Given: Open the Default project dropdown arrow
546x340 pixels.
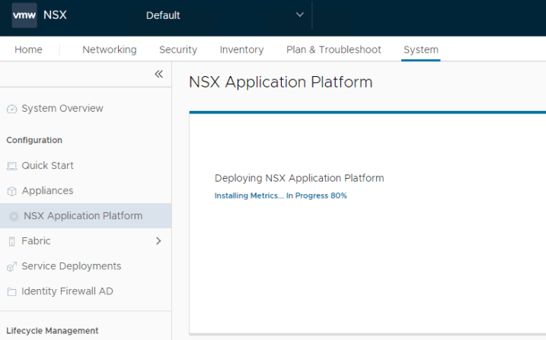Looking at the screenshot, I should tap(299, 14).
